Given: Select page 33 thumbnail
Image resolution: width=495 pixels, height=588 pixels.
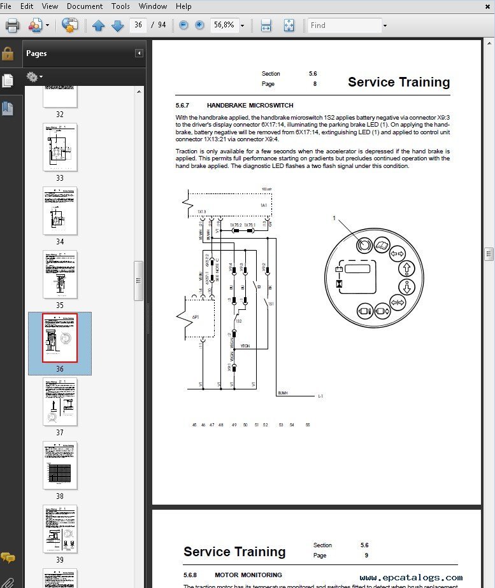Looking at the screenshot, I should point(60,147).
